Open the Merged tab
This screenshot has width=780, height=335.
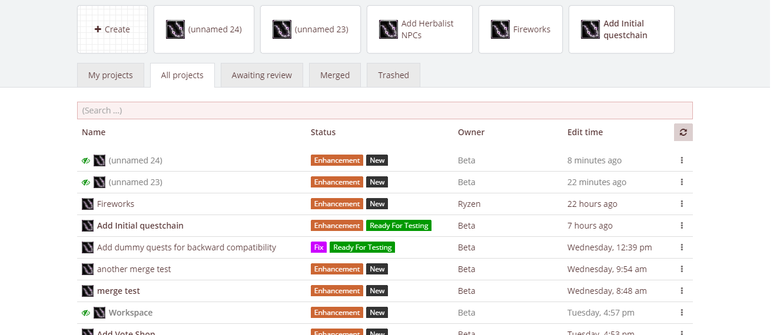click(x=335, y=75)
